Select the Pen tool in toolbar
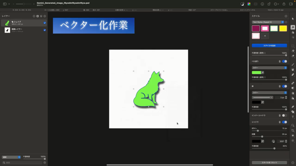 coord(293,107)
